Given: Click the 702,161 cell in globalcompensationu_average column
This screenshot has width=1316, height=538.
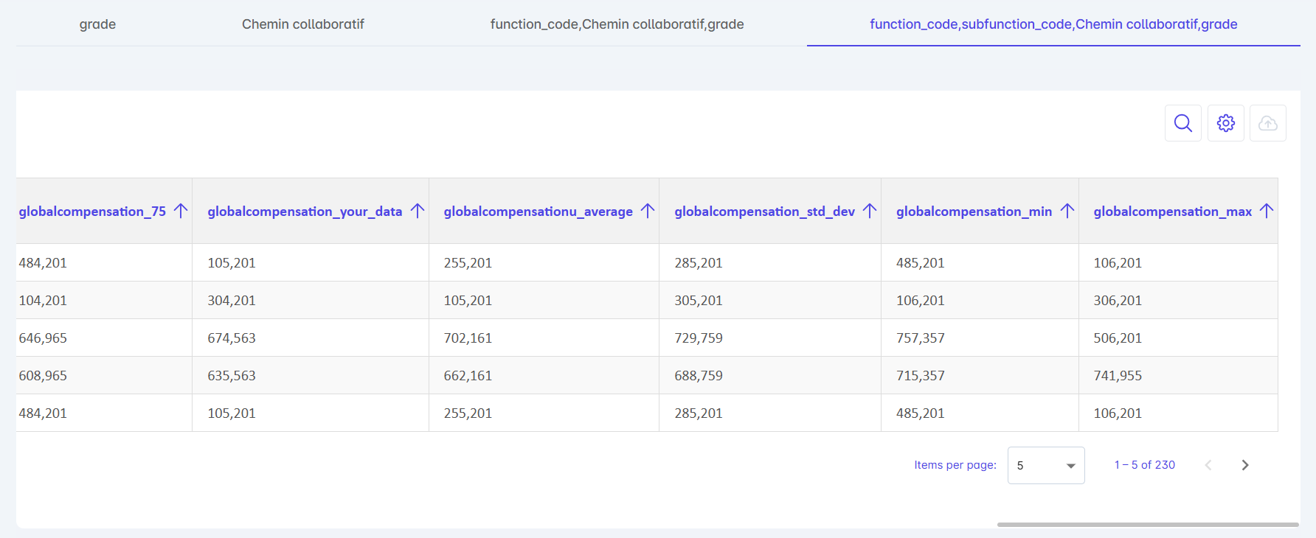Looking at the screenshot, I should 468,338.
